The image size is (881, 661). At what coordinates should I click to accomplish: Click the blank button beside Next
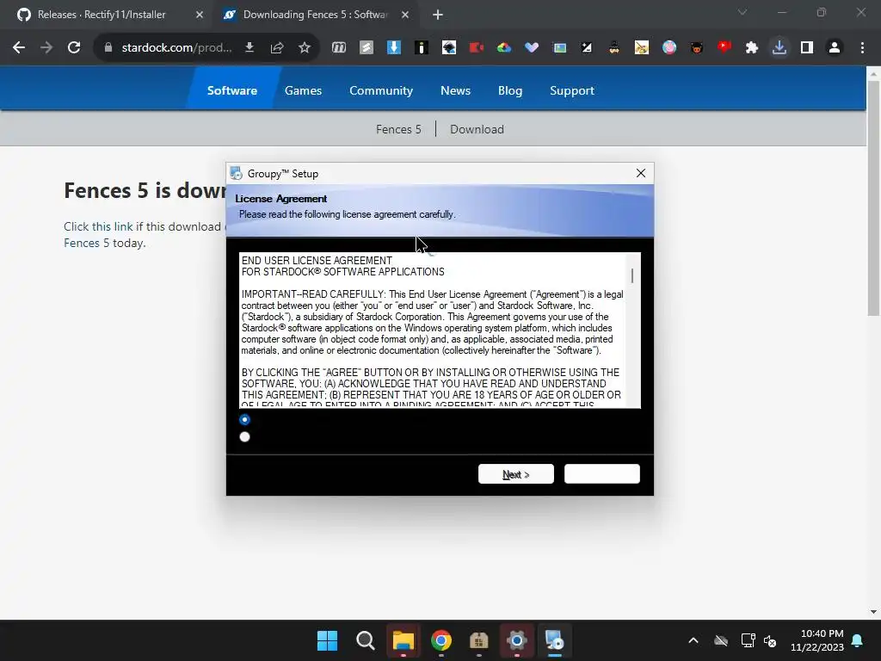coord(601,474)
